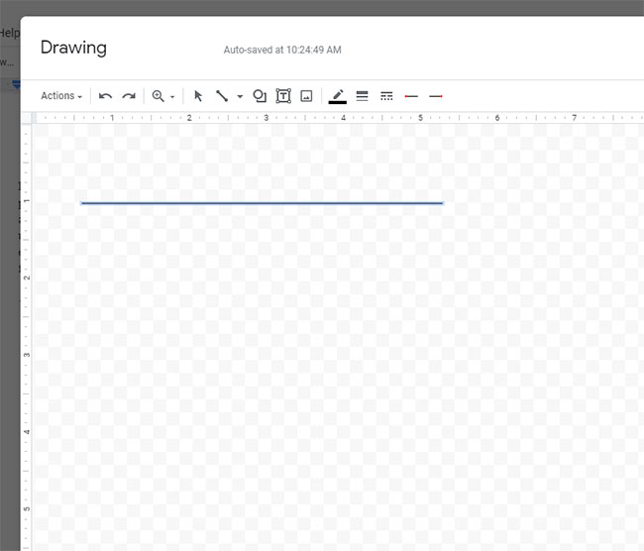The image size is (644, 551).
Task: Open the Line start arrowhead options
Action: (411, 96)
